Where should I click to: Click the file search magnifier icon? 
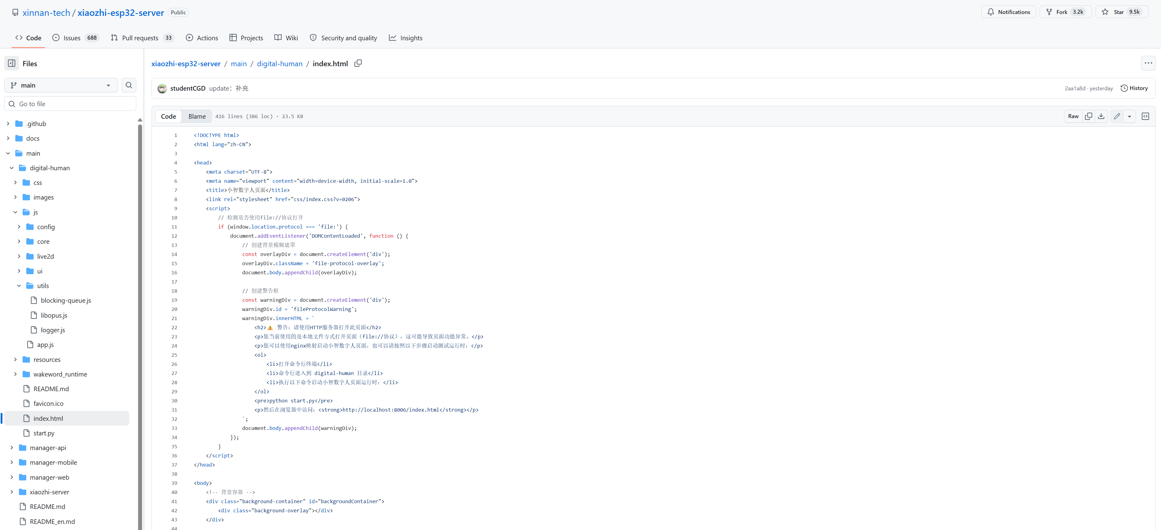[129, 85]
